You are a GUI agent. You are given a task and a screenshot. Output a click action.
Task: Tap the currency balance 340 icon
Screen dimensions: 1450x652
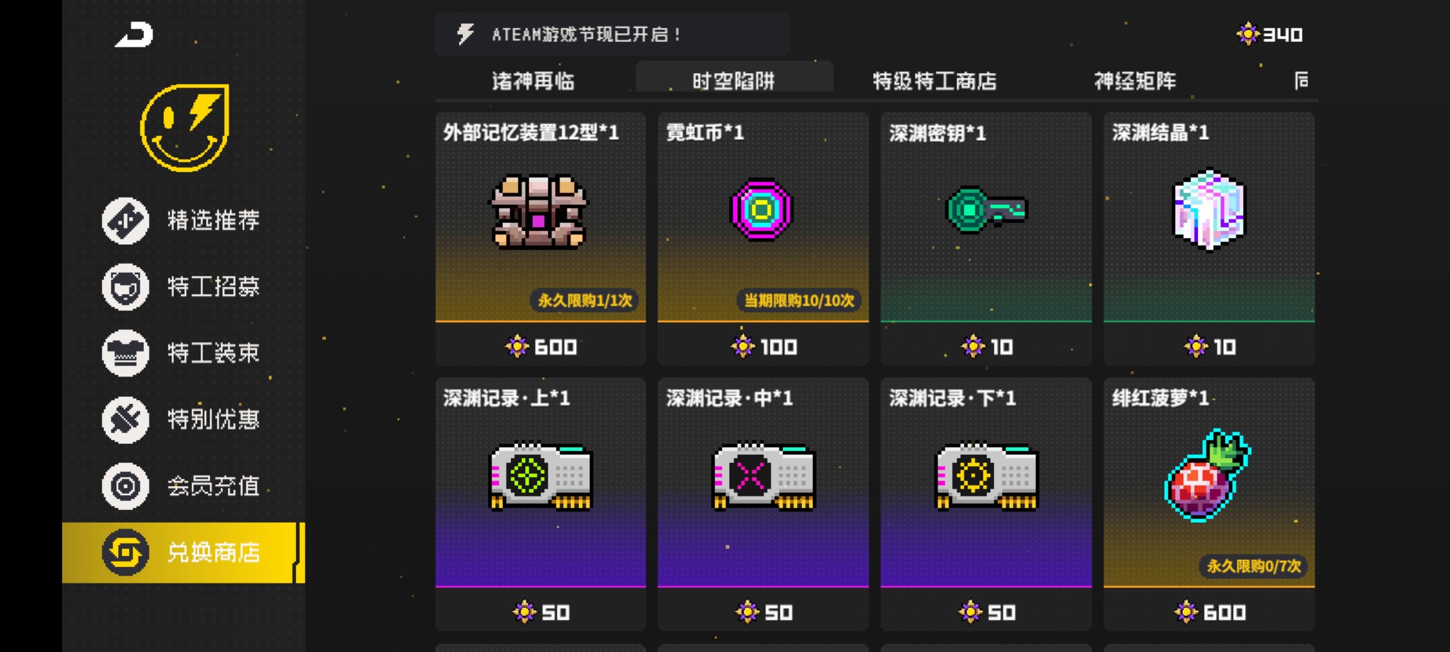(1248, 34)
